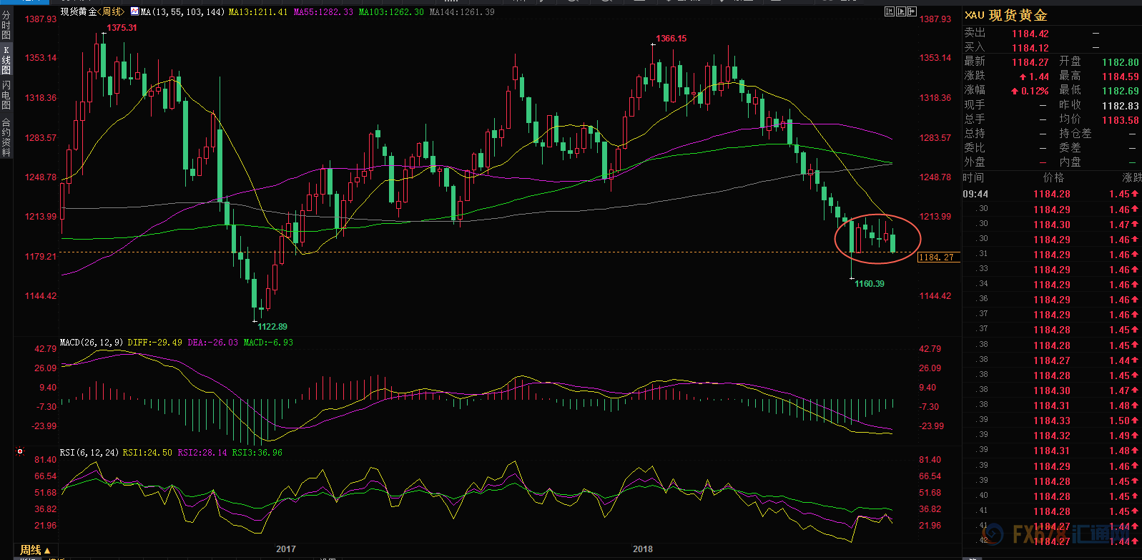
Task: Click the 2018 time axis label
Action: coord(643,549)
